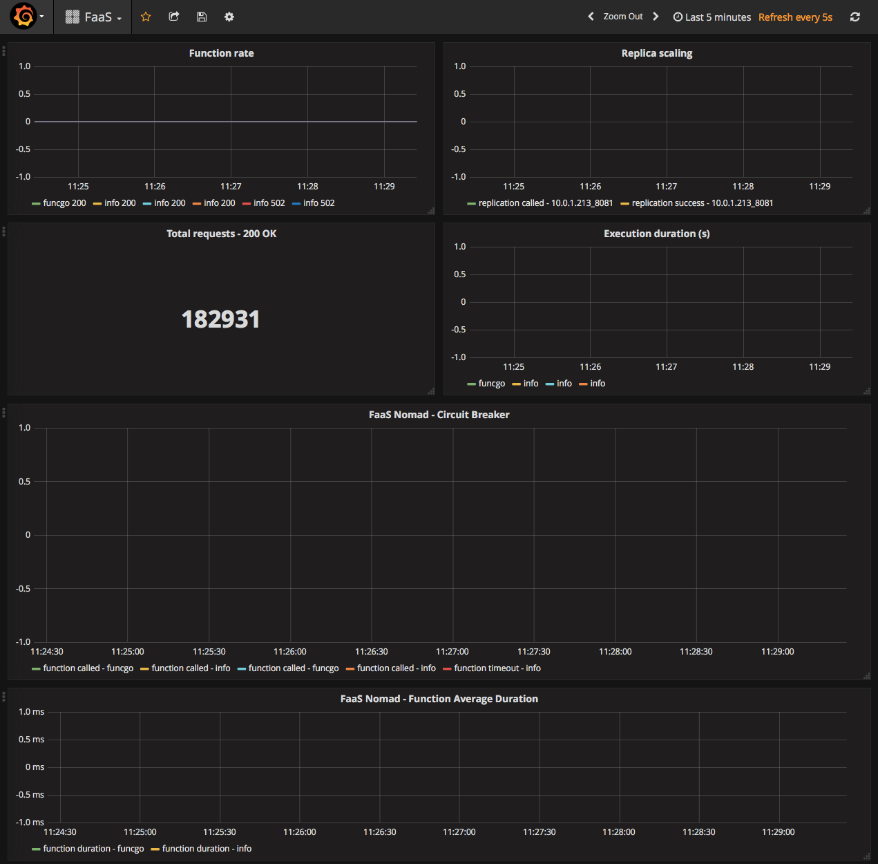
Task: Click the 11:27:00 axis label in Circuit Breaker
Action: coord(452,652)
